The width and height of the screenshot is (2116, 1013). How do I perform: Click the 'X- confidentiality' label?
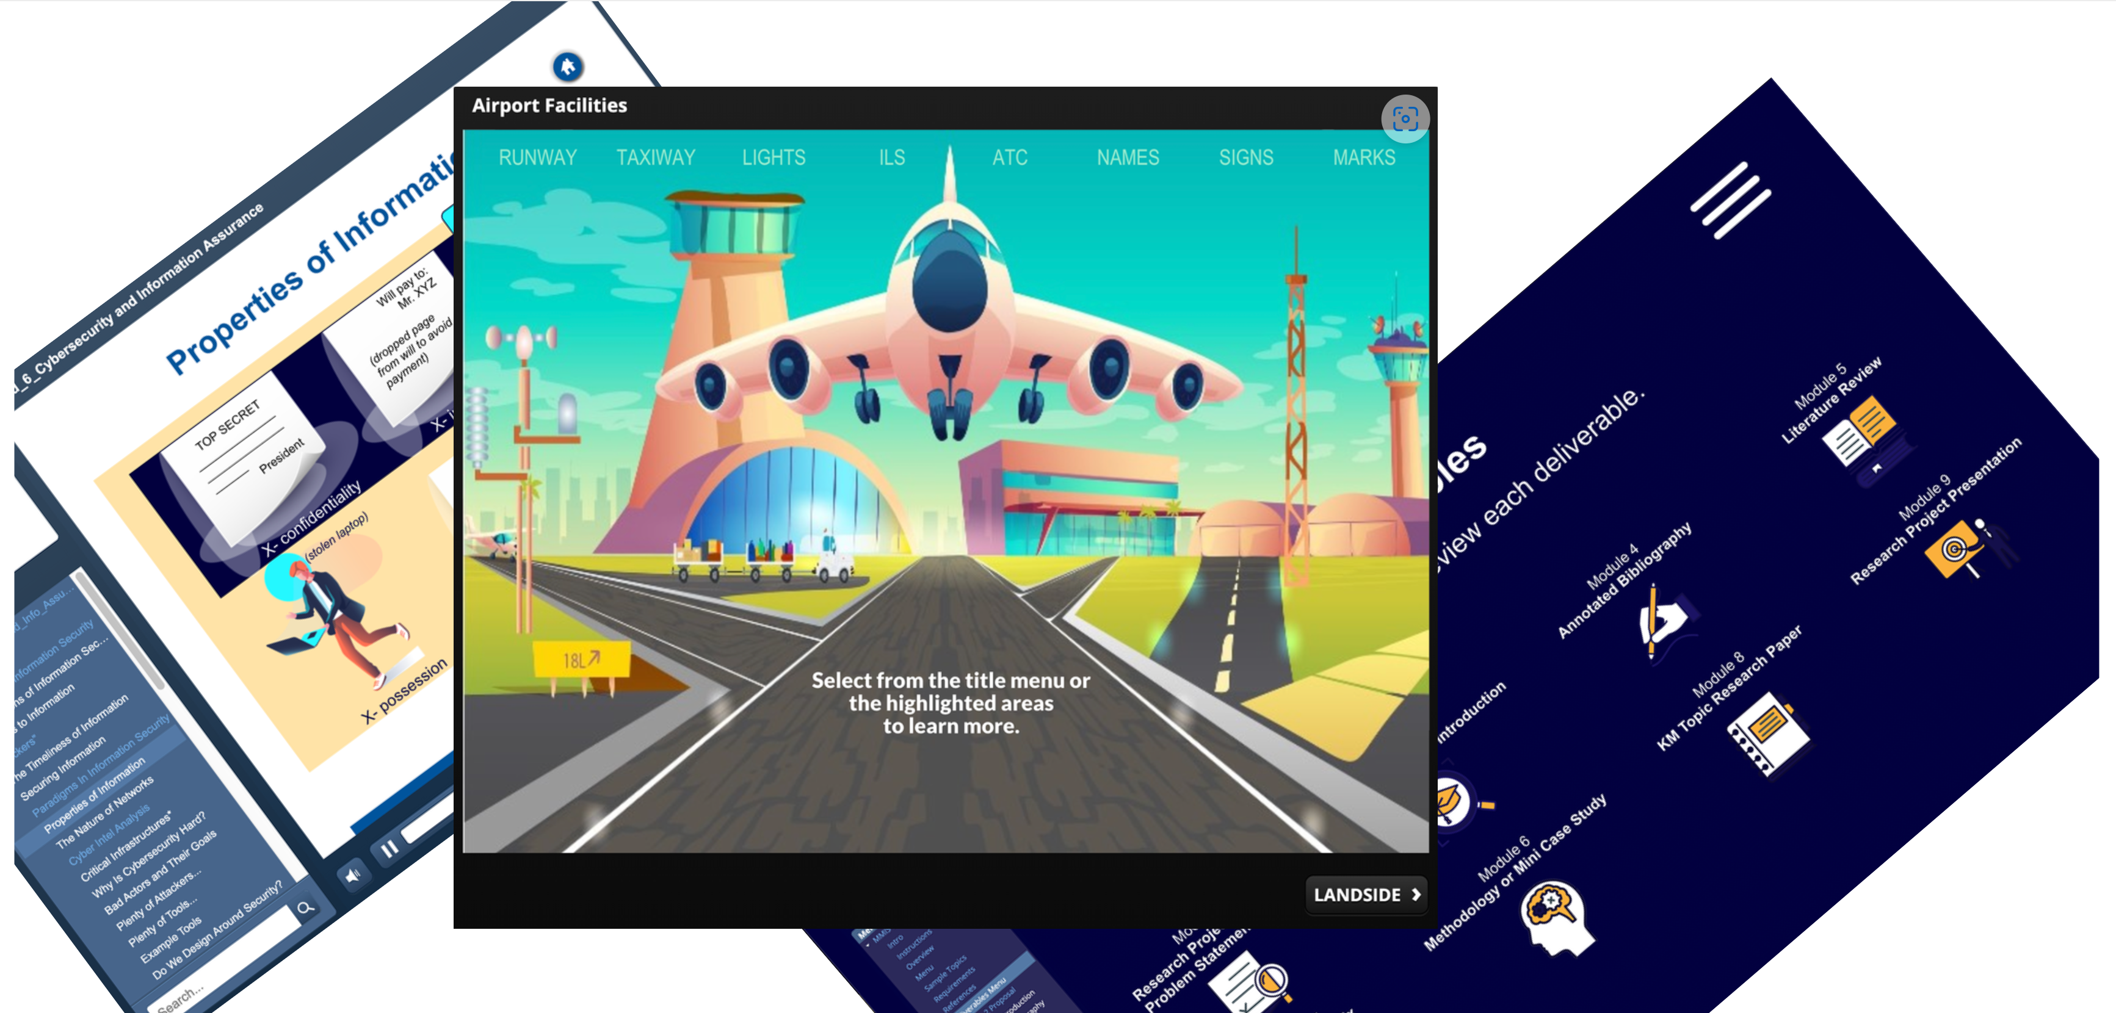312,519
